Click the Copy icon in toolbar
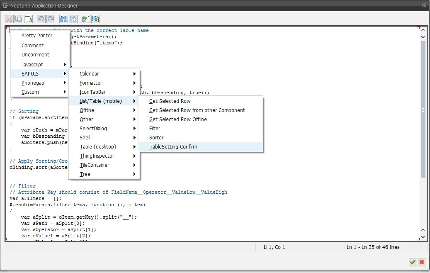Image resolution: width=430 pixels, height=273 pixels. pos(19,19)
